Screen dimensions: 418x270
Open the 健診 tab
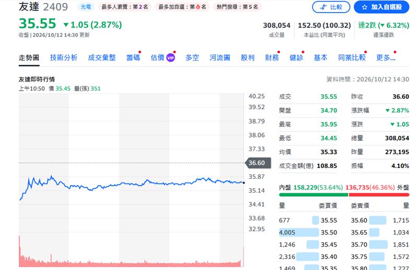[x=296, y=58]
